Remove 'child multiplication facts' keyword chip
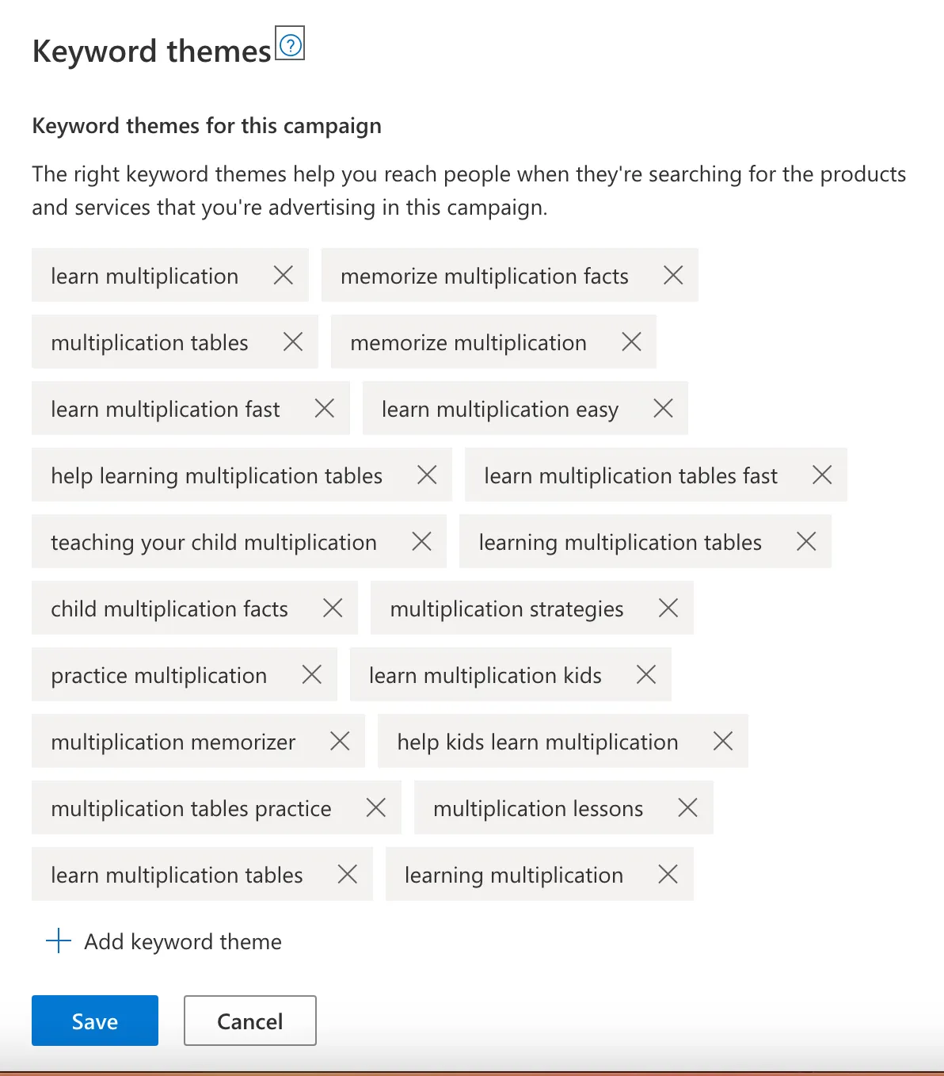 tap(333, 608)
